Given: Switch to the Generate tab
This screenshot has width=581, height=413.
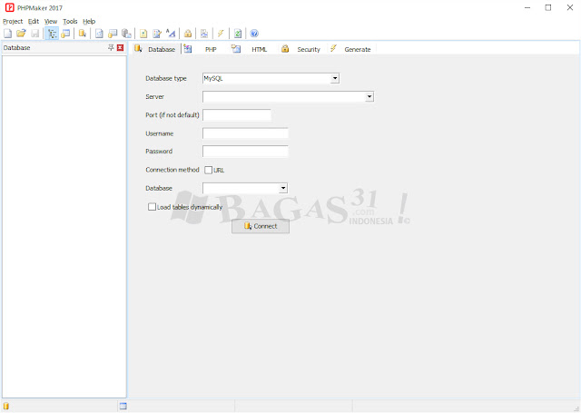Looking at the screenshot, I should click(x=350, y=49).
